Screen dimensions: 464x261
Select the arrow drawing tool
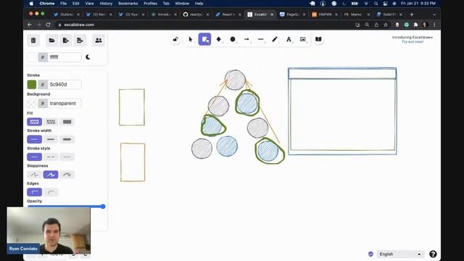pos(246,39)
